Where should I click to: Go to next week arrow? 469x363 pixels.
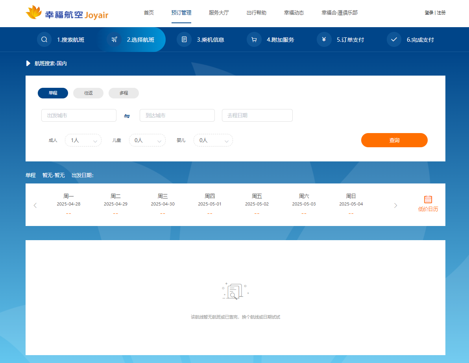point(395,205)
